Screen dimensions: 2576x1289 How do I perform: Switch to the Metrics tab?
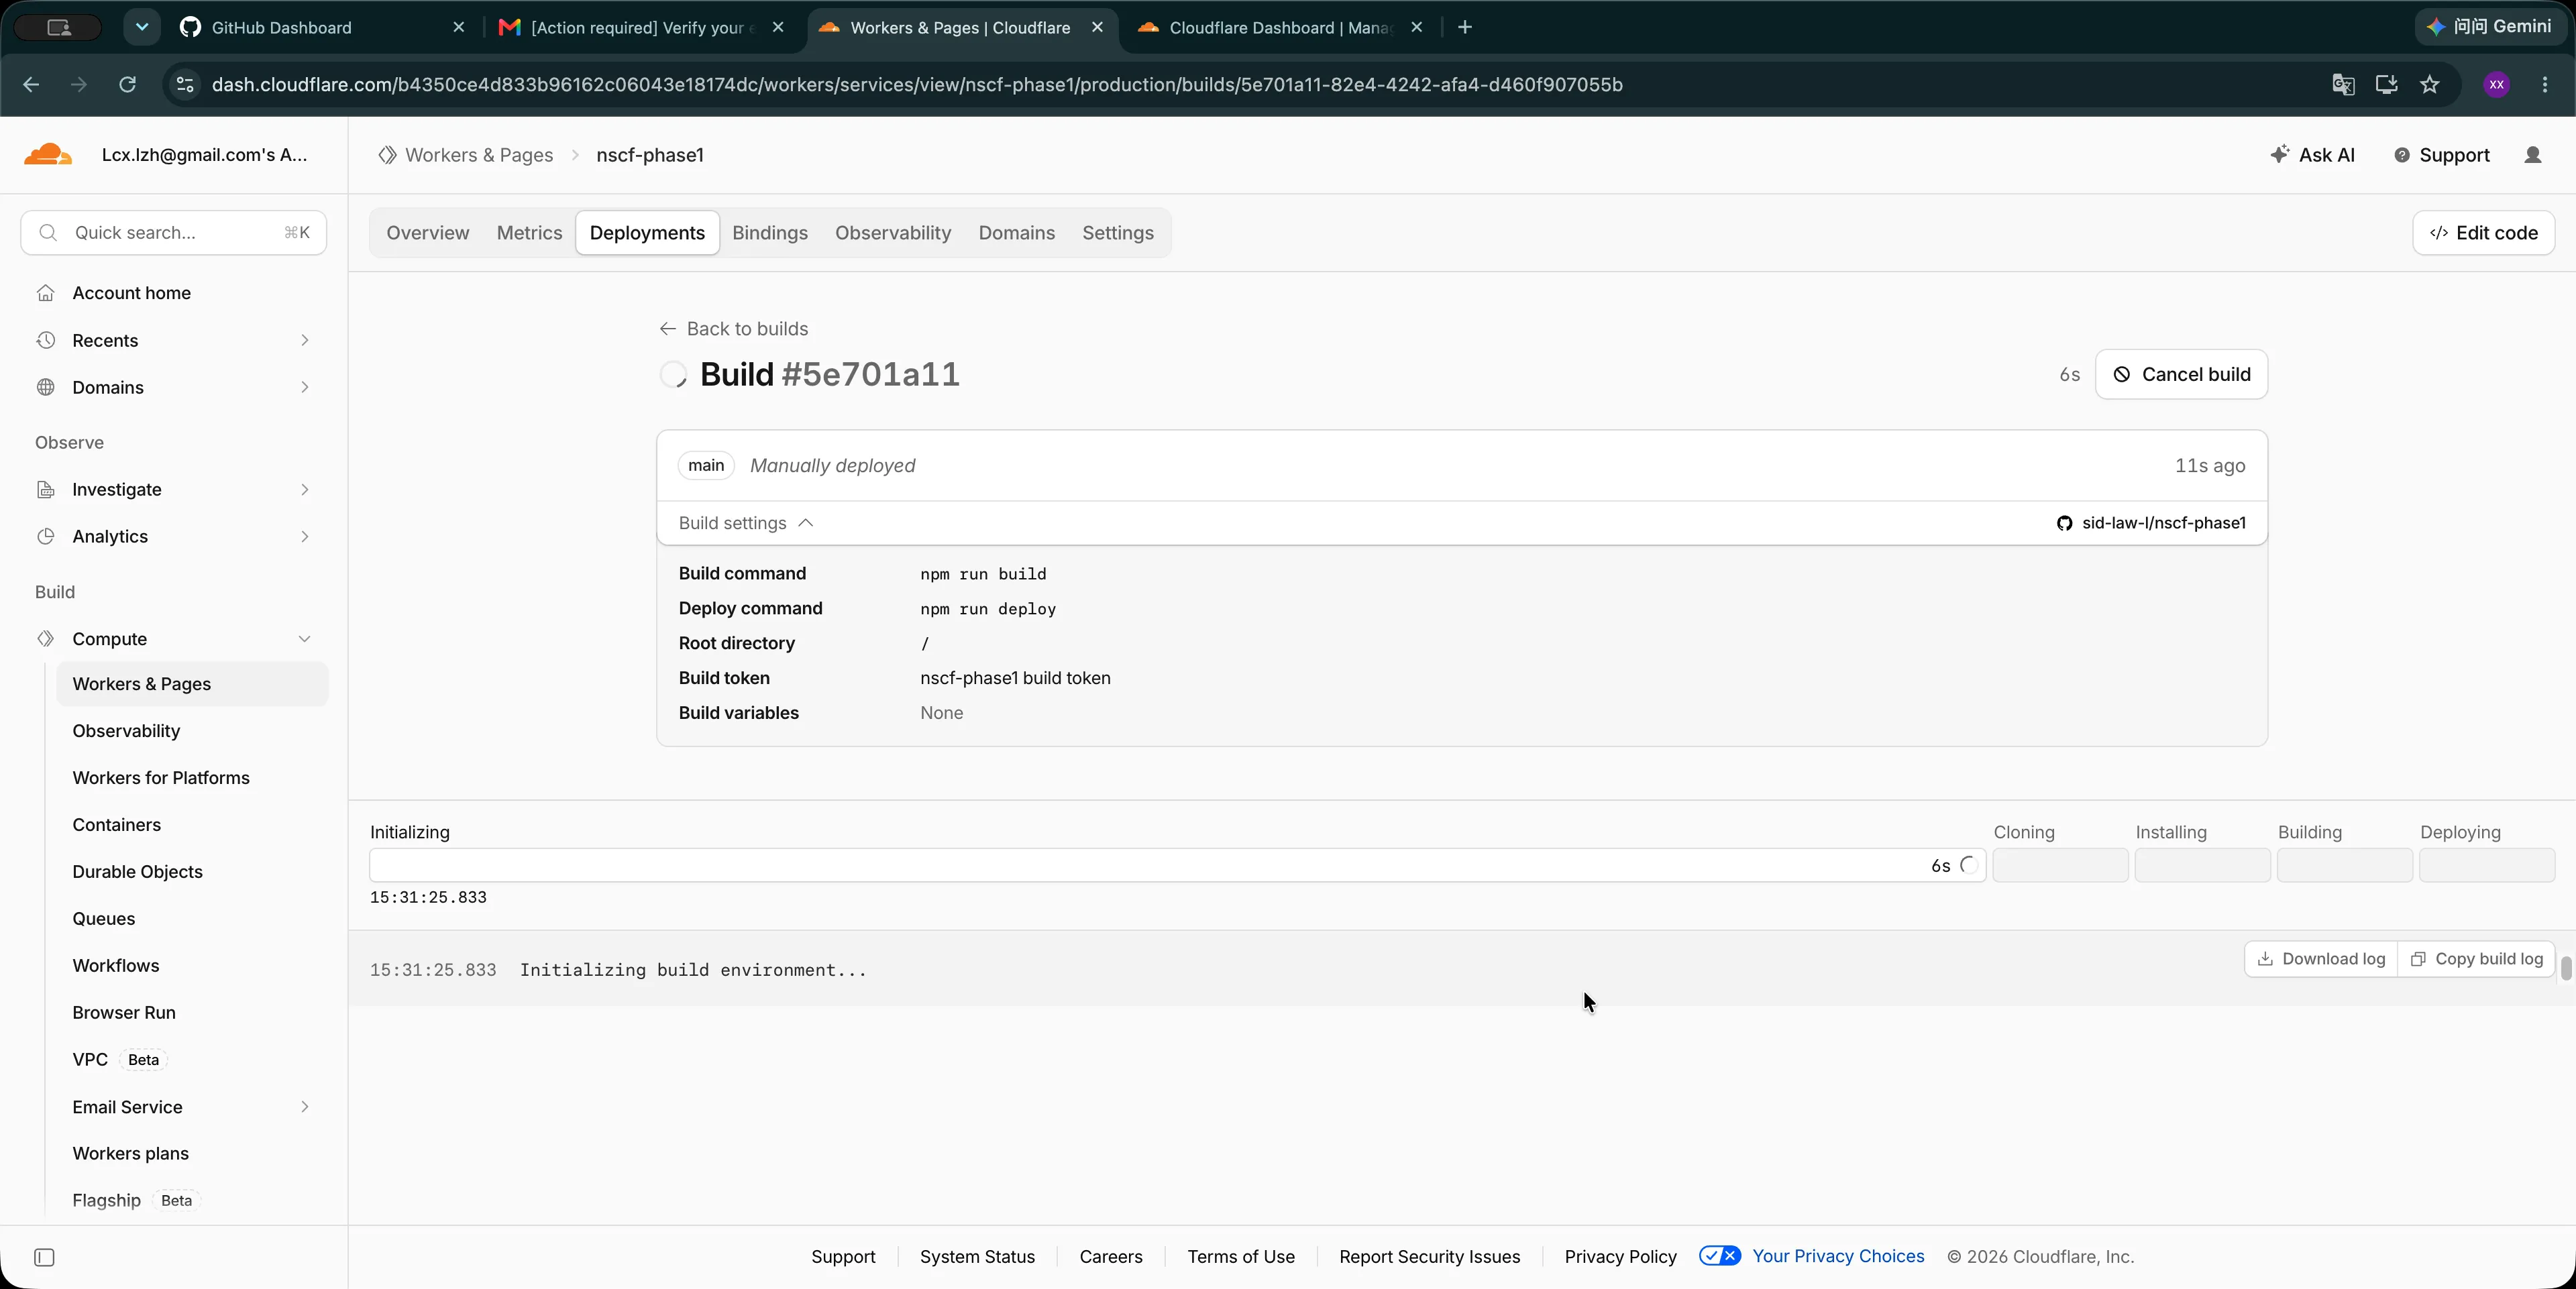[529, 233]
